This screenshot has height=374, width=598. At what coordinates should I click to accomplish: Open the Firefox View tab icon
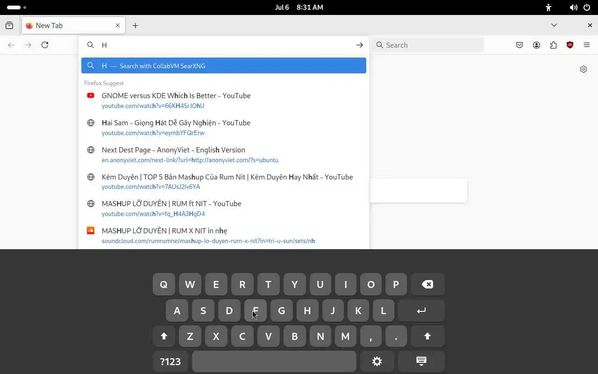point(9,25)
